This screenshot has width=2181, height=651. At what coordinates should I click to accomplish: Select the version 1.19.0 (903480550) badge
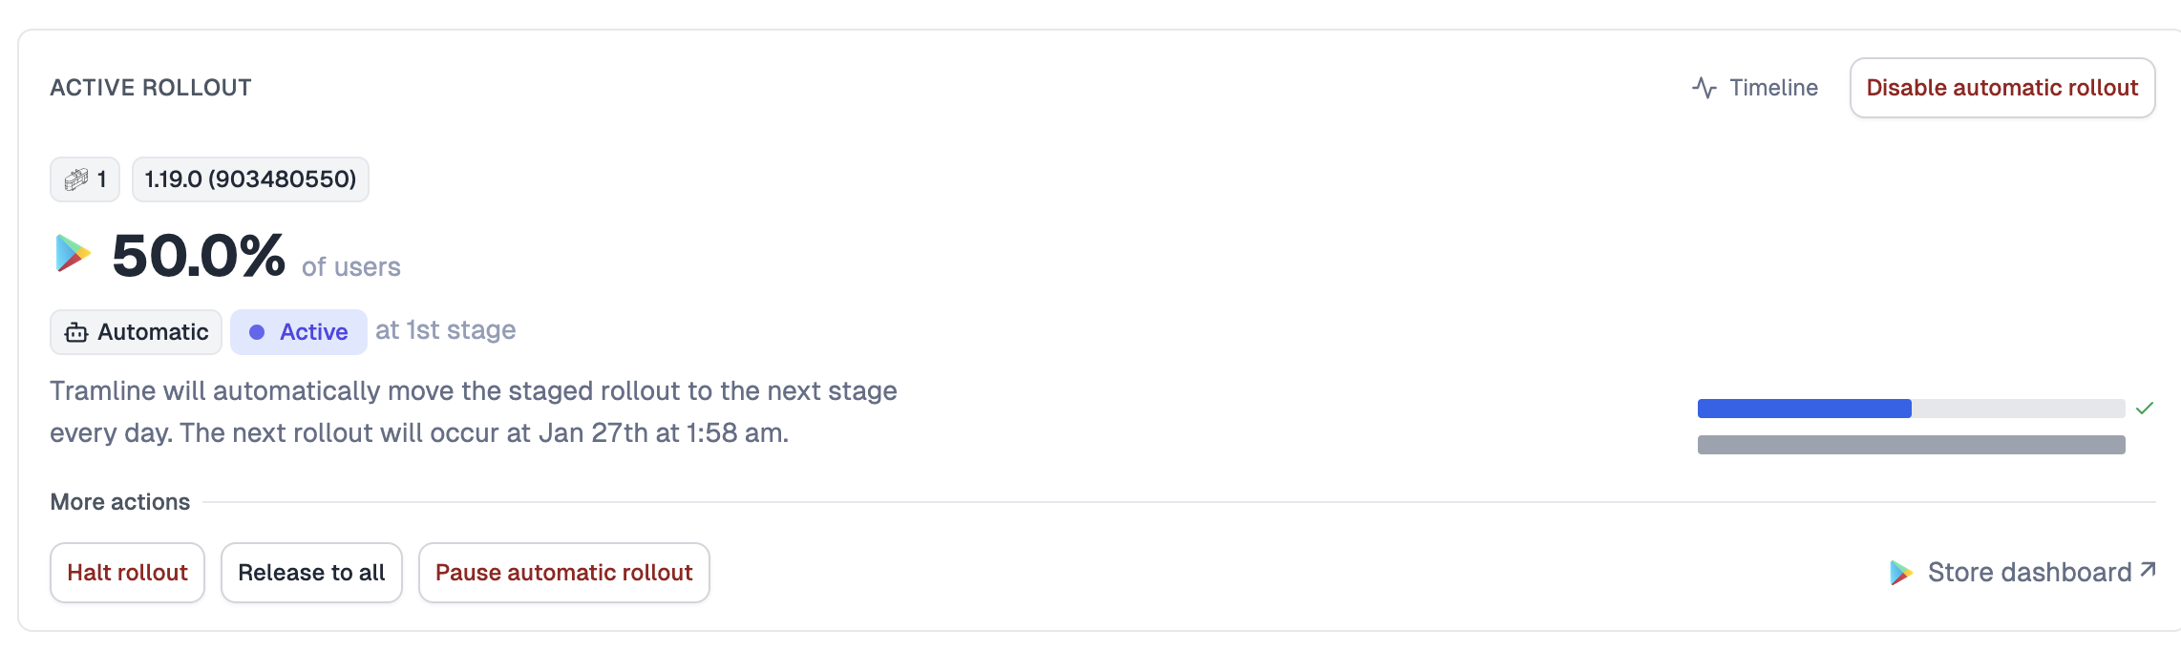click(x=250, y=179)
